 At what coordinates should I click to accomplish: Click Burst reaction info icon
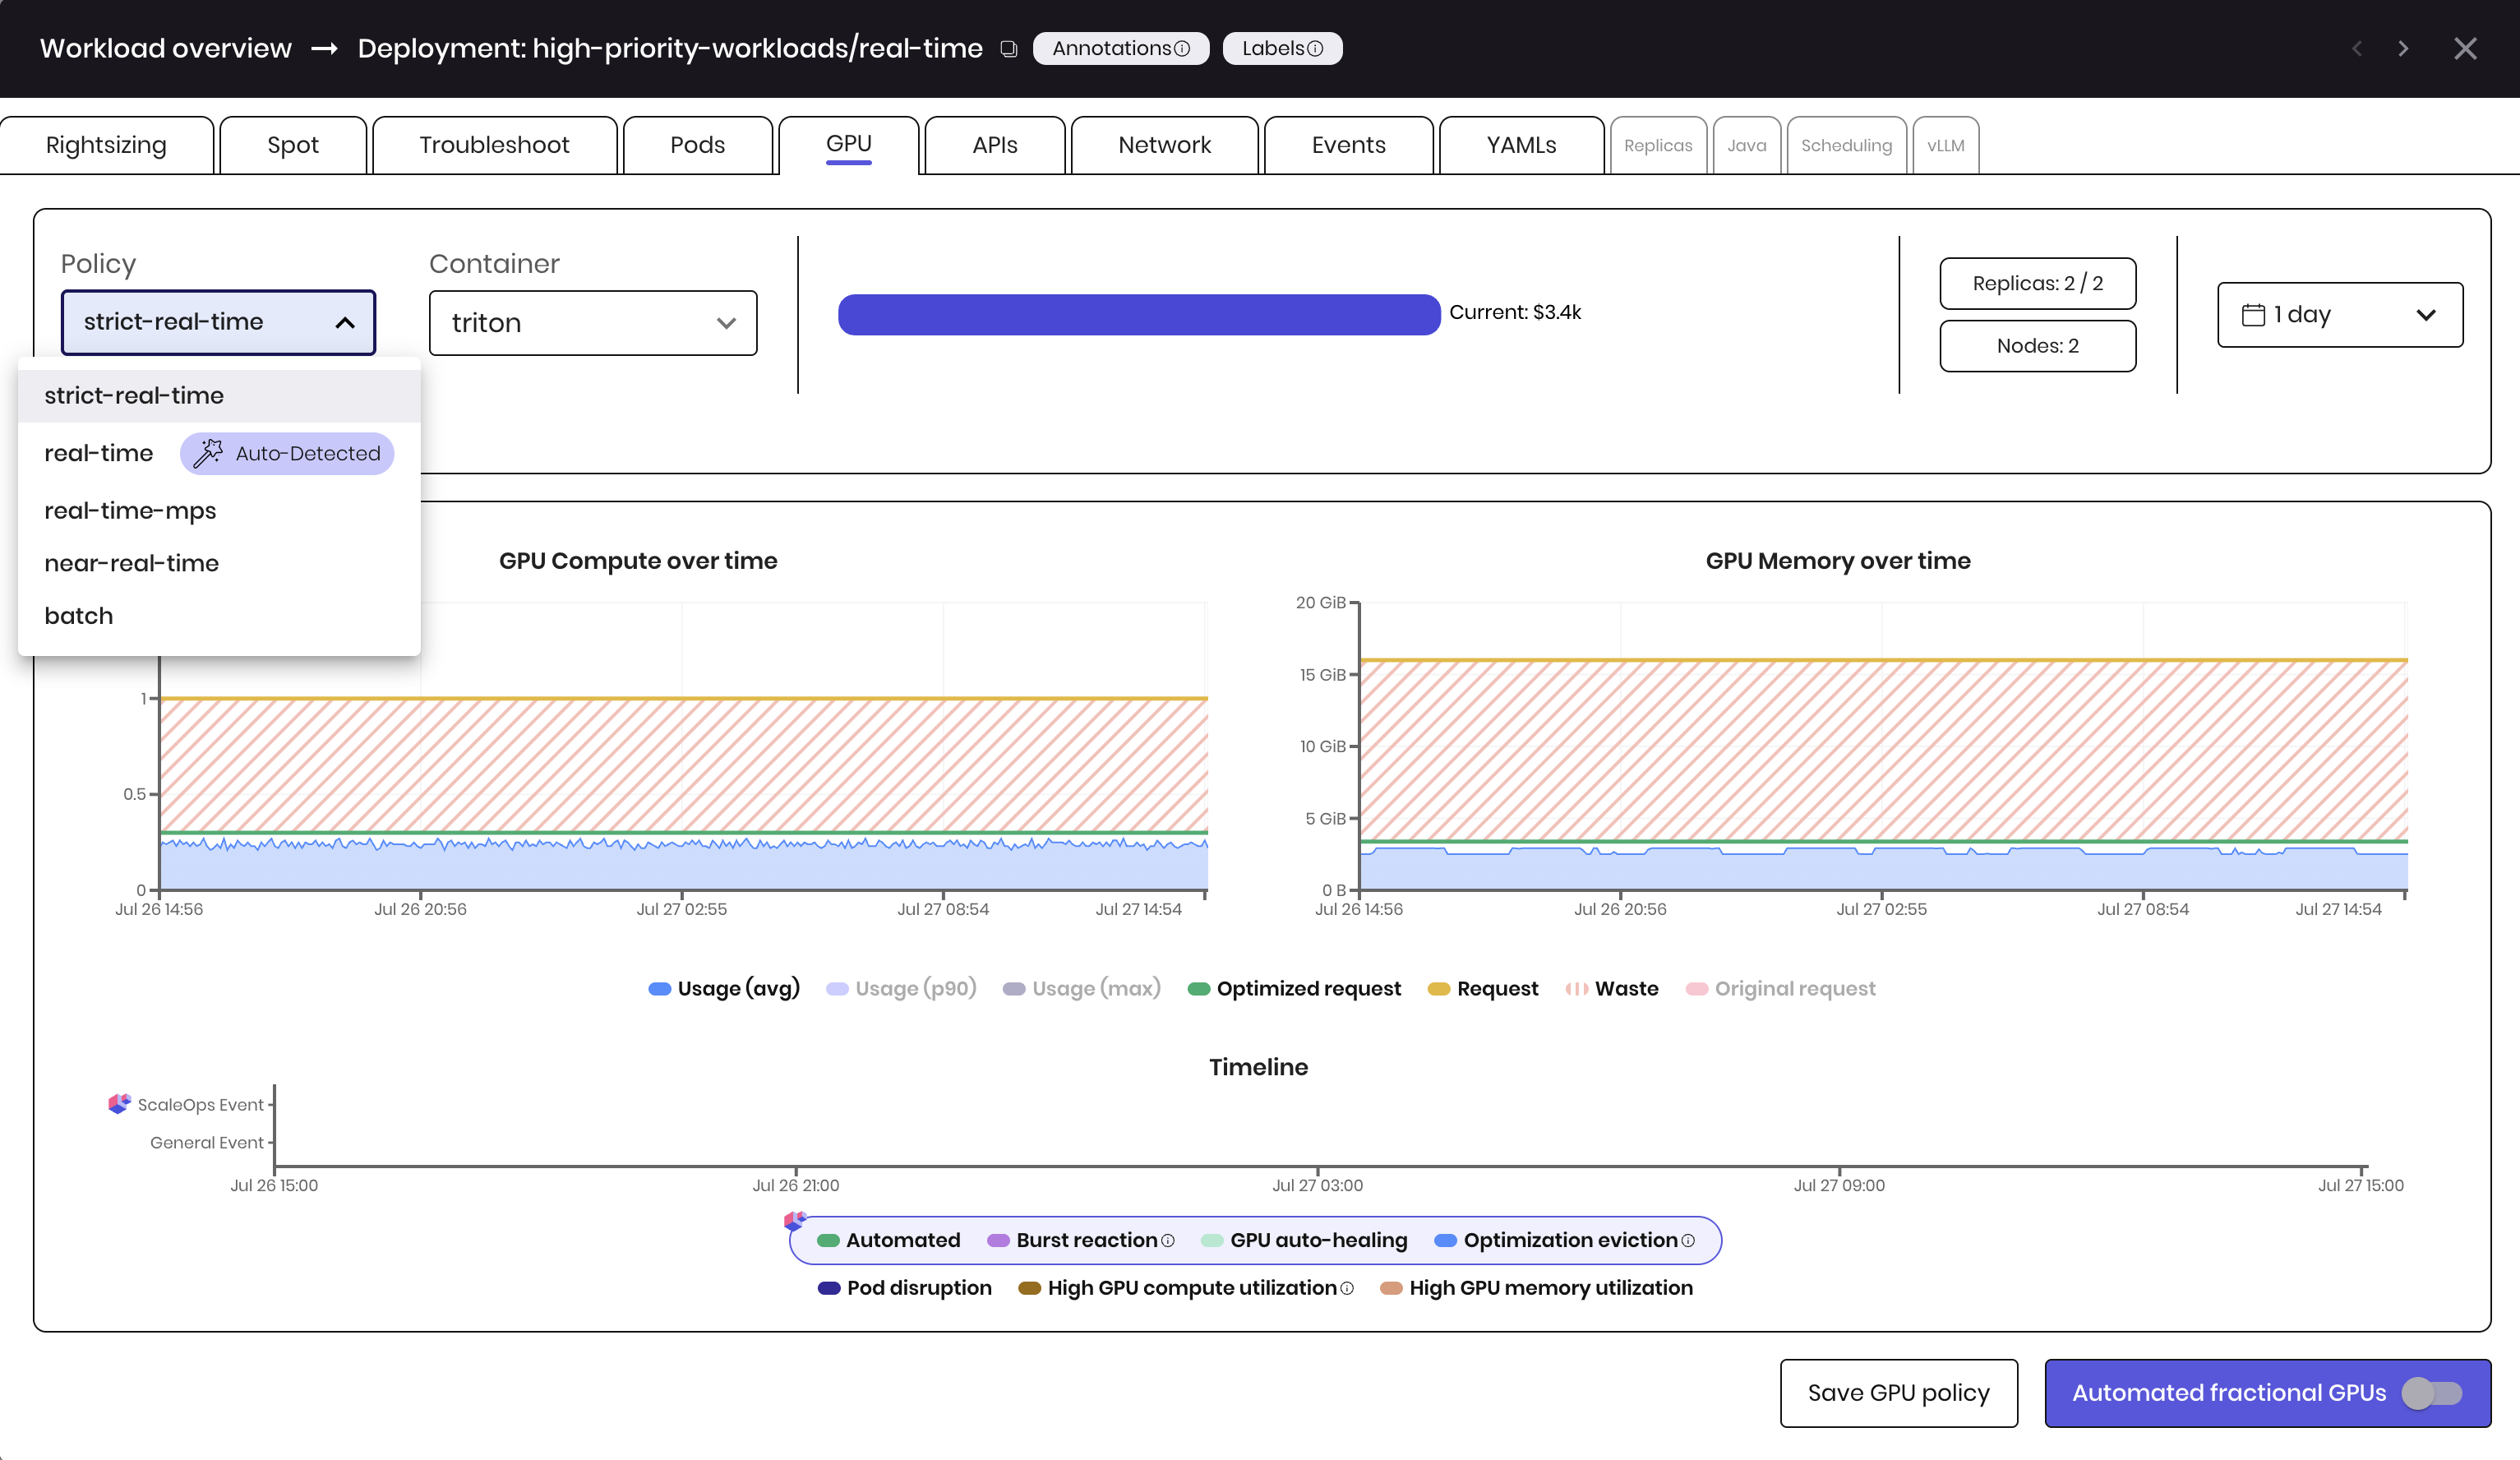(1167, 1241)
